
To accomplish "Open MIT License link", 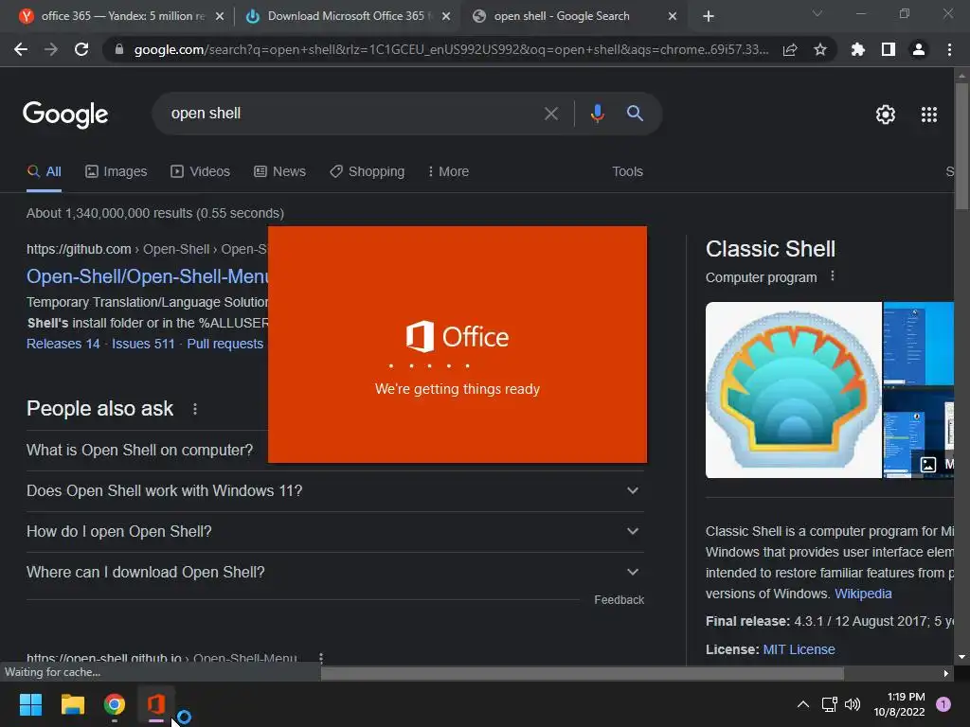I will 799,649.
